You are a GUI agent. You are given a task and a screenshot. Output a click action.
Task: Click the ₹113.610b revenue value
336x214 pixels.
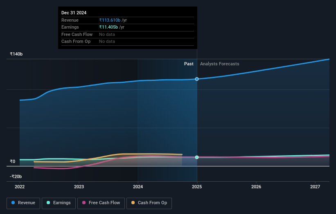[110, 20]
